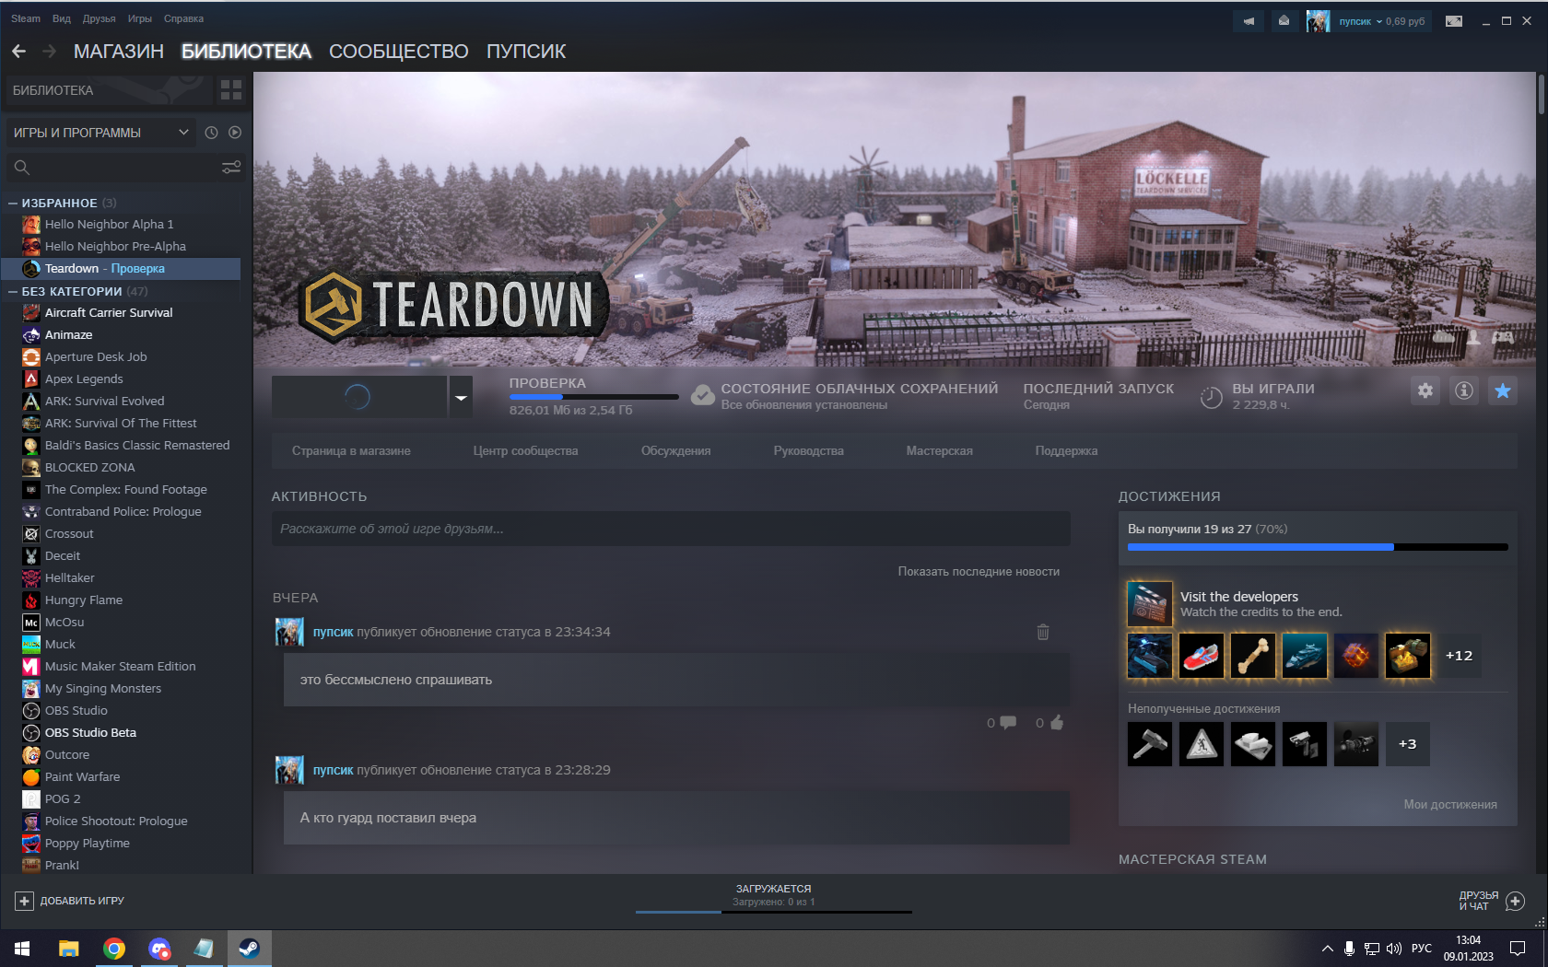Collapse the Без категории group
The width and height of the screenshot is (1548, 967).
coord(13,291)
